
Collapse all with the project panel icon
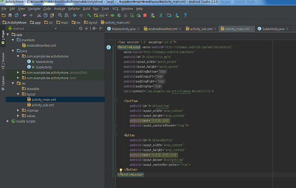click(x=86, y=29)
